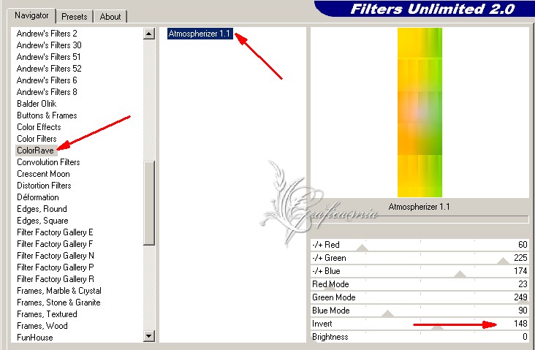
Task: Select Andrew's Filters 30 category
Action: pyautogui.click(x=49, y=45)
